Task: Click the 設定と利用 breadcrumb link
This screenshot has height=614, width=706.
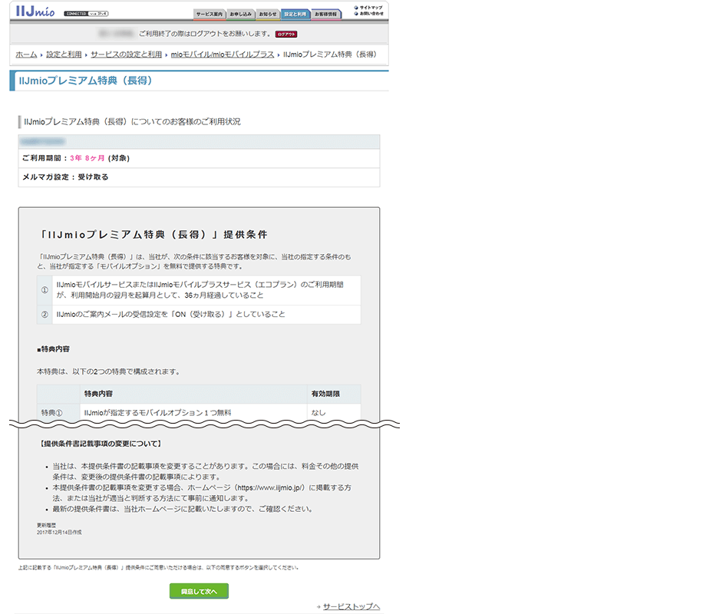Action: 64,54
